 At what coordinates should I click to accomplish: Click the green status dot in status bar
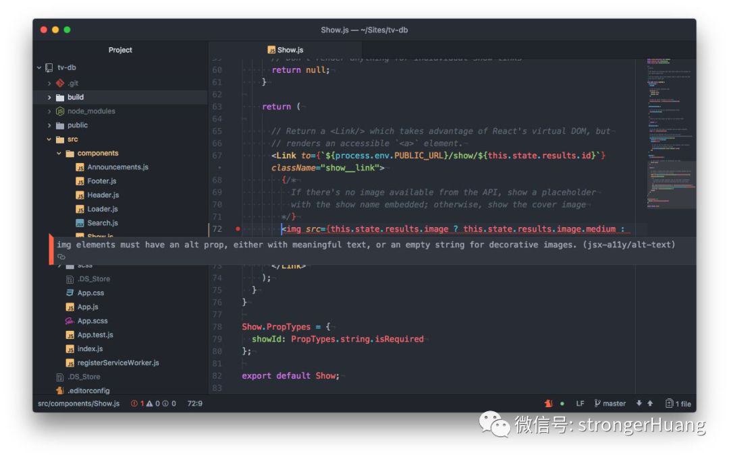[x=562, y=403]
